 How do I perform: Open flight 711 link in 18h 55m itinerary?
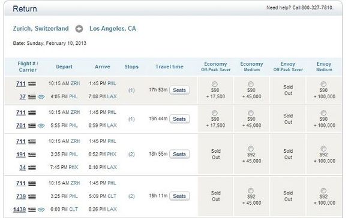[x=21, y=141]
